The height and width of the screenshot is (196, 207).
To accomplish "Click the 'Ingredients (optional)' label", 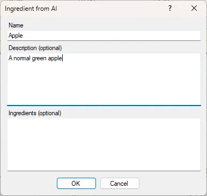I will point(35,113).
